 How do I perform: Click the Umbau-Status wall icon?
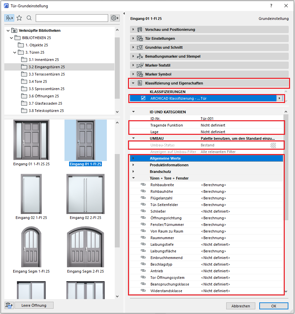[273, 145]
